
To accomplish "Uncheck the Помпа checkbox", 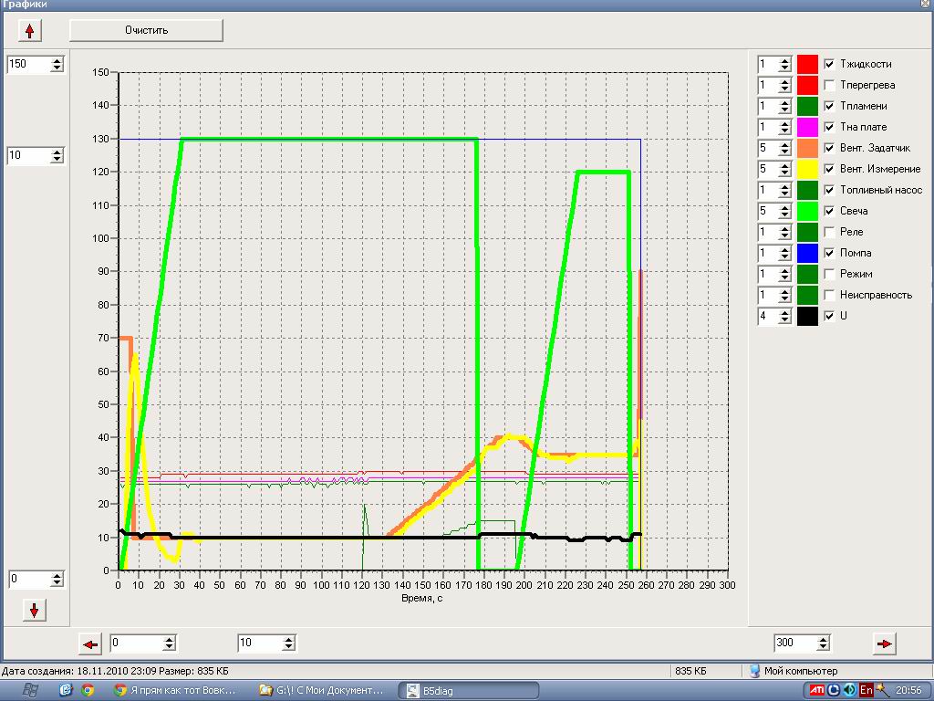I will point(829,253).
